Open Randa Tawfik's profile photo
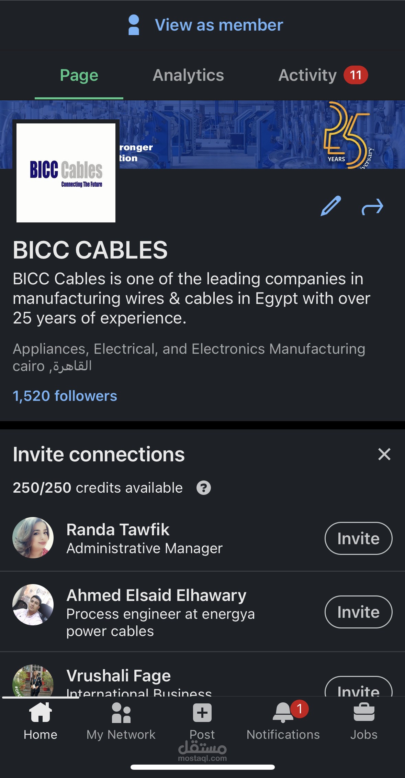Screen dimensions: 405x778 tap(33, 538)
